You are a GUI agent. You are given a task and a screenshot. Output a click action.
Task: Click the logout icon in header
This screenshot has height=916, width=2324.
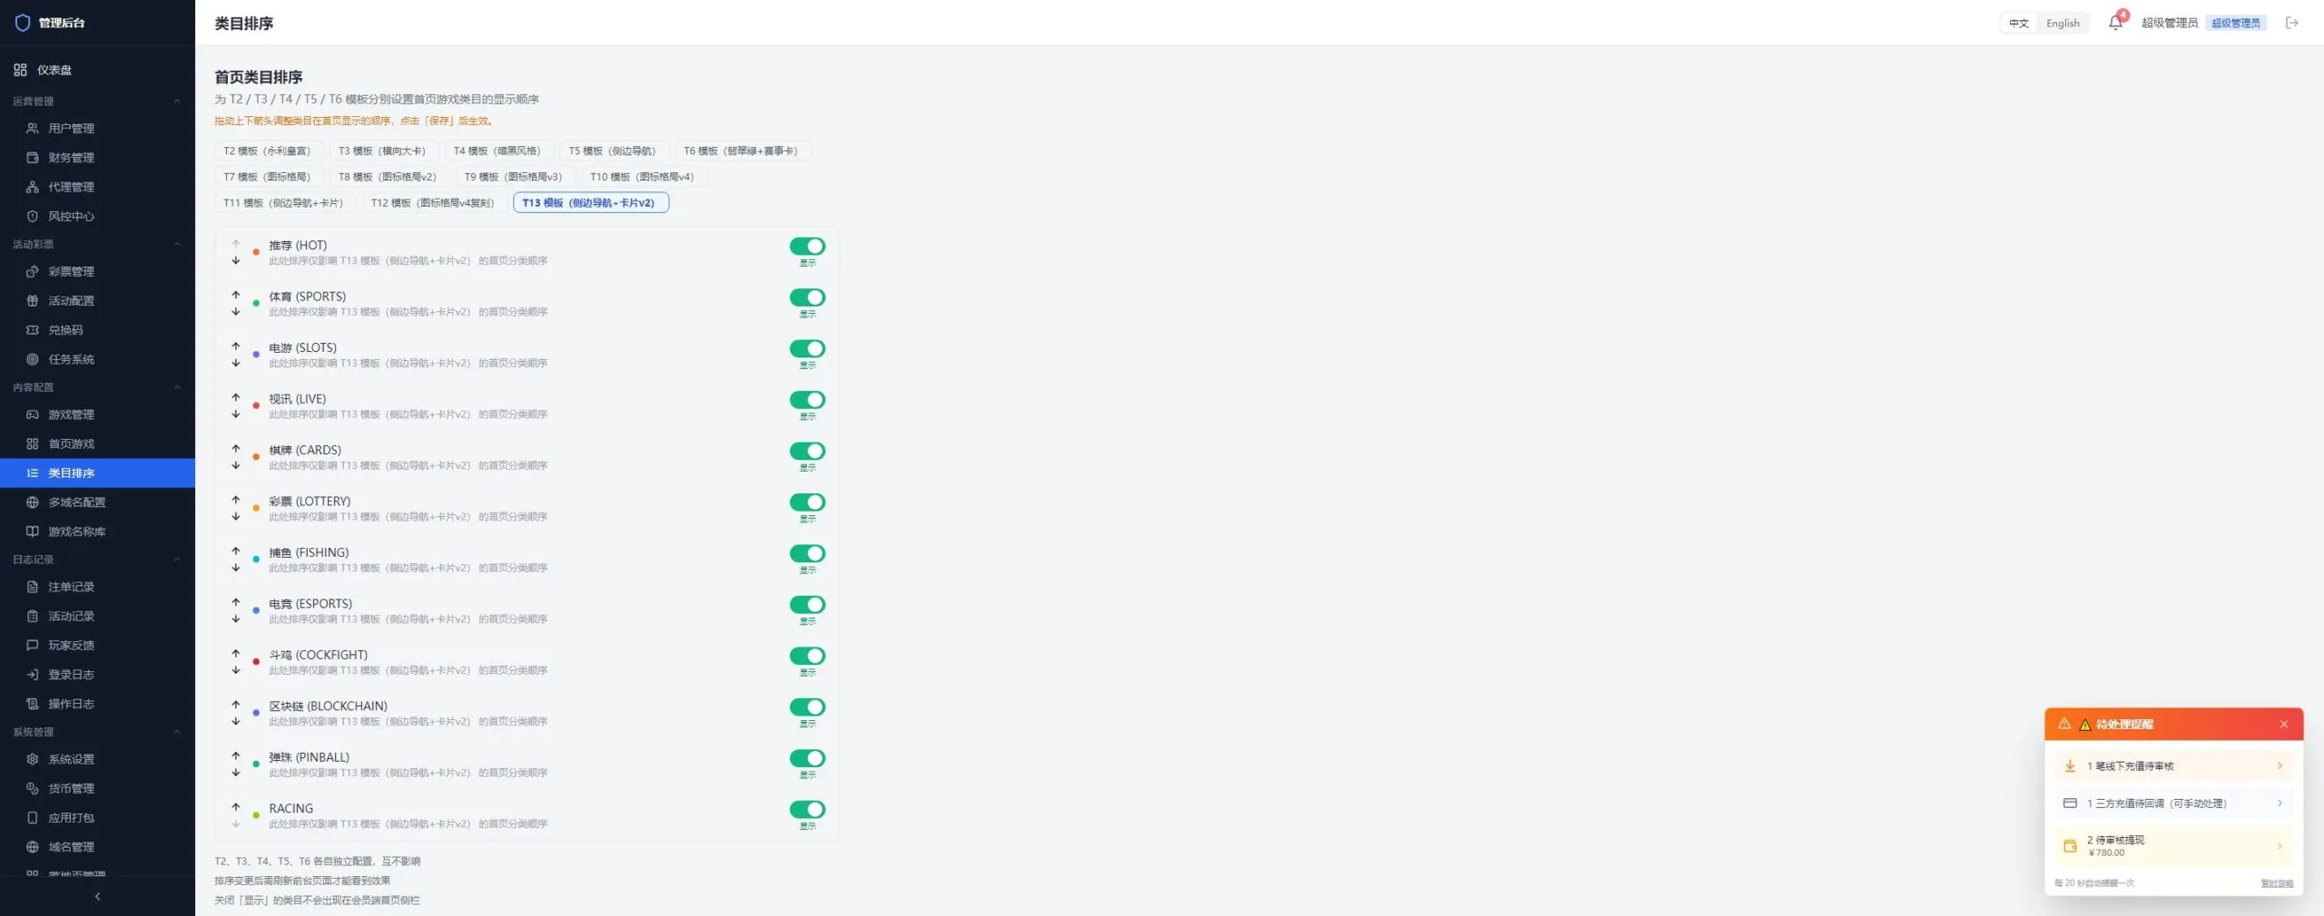pyautogui.click(x=2292, y=23)
